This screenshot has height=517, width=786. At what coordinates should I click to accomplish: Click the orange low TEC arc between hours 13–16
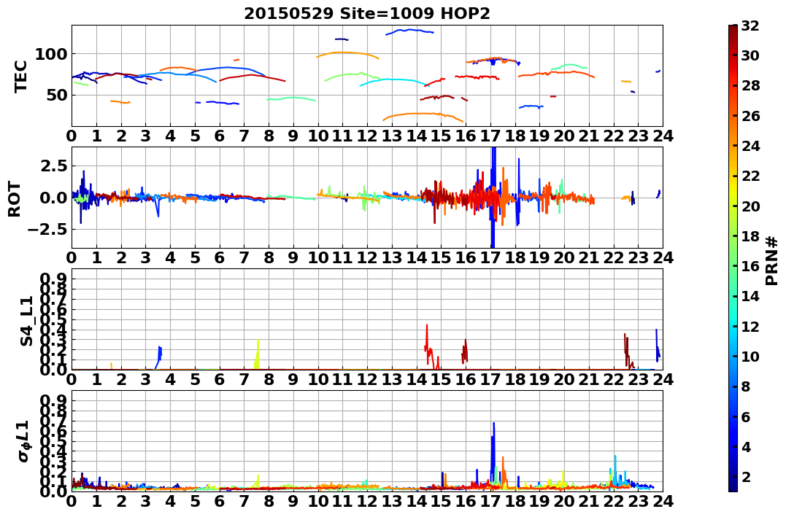pos(423,114)
